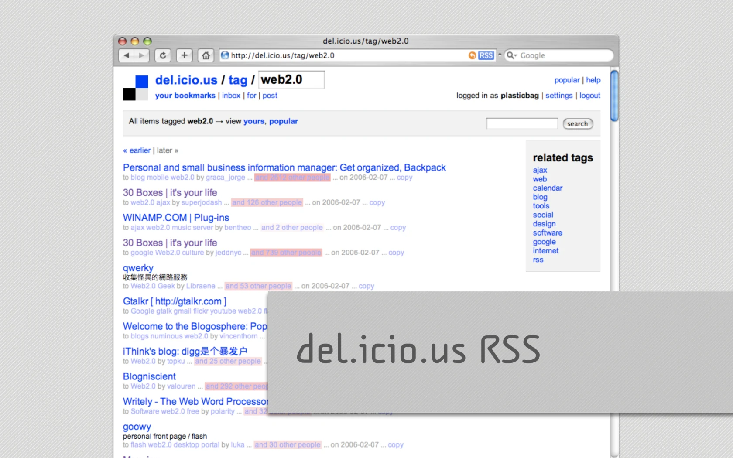This screenshot has width=733, height=458.
Task: Go to the home page icon
Action: (x=206, y=55)
